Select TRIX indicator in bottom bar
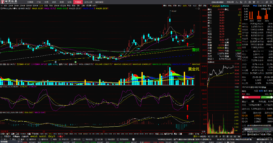This screenshot has width=273, height=143. [x=80, y=134]
